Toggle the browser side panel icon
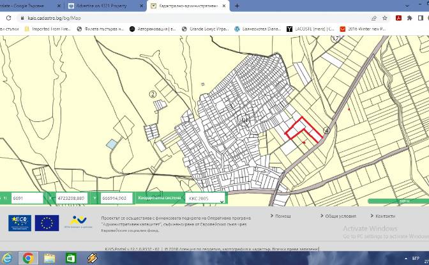Image resolution: width=429 pixels, height=265 pixels. pyautogui.click(x=421, y=18)
